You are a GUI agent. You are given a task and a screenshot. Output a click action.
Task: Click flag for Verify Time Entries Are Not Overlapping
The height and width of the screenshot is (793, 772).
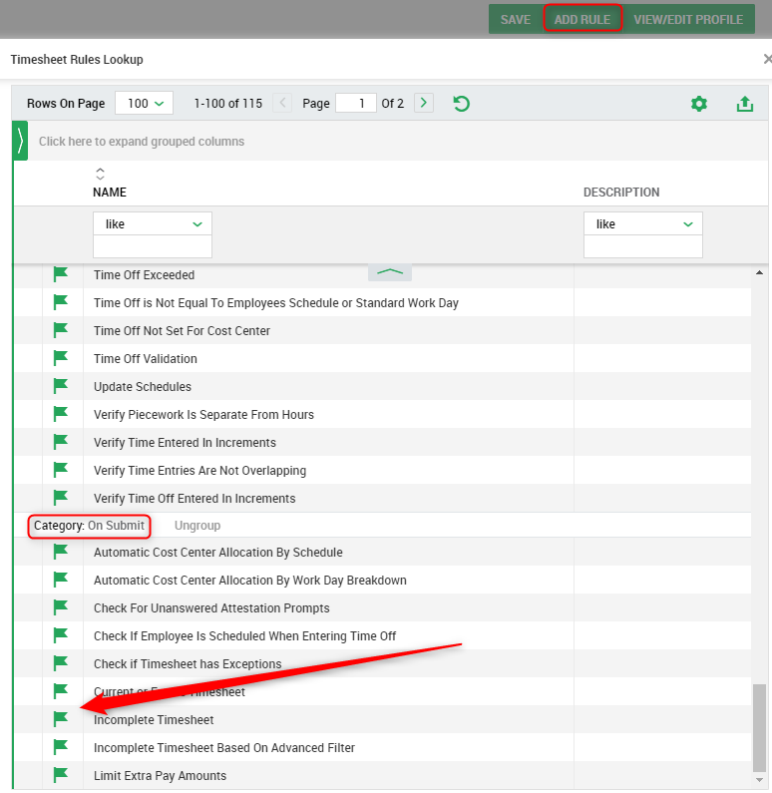[61, 470]
